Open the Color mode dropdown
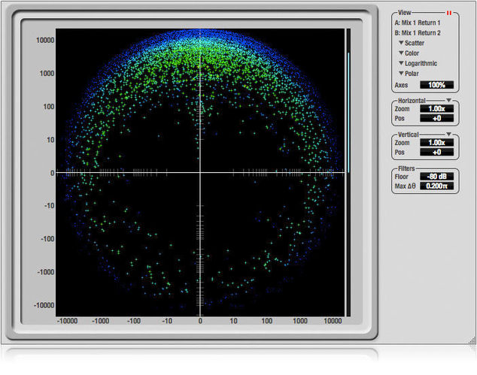The height and width of the screenshot is (375, 477). pos(409,53)
